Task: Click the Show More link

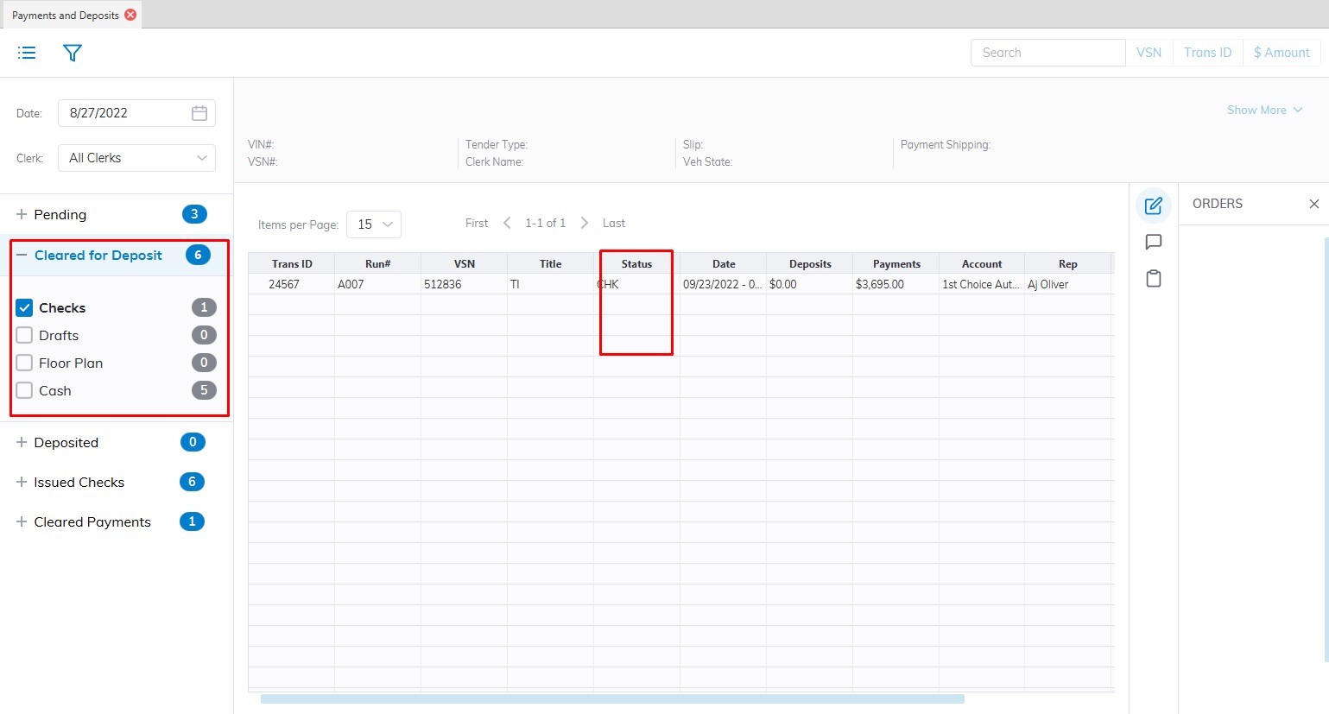Action: coord(1264,110)
